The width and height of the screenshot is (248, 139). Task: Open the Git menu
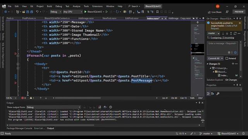click(32, 6)
